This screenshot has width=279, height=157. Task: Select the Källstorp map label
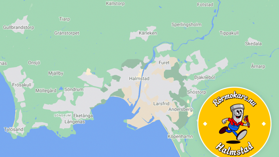tap(115, 4)
